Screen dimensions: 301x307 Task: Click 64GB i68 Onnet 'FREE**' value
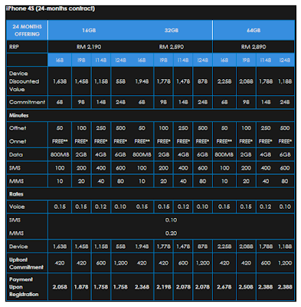pos(224,141)
